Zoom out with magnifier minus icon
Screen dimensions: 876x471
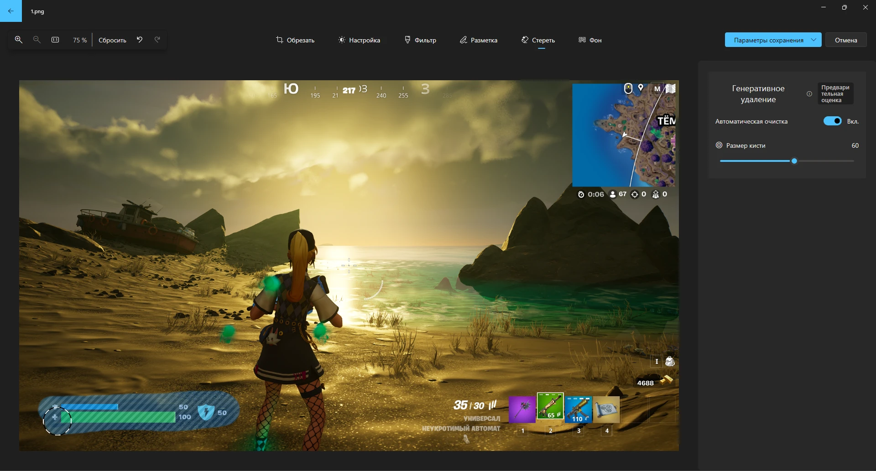pos(37,40)
